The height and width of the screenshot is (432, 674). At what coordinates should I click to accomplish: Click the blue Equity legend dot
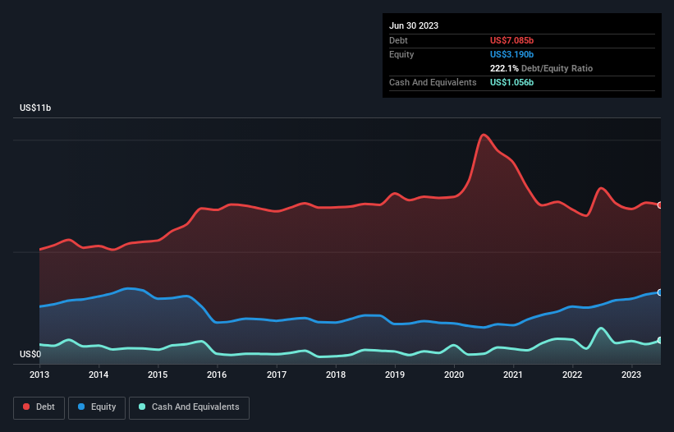coord(81,407)
